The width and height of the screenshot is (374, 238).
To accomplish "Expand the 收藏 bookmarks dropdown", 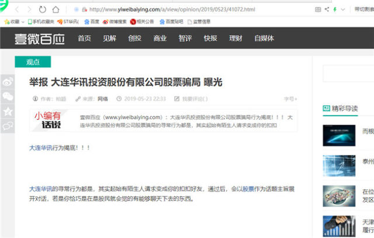I will pyautogui.click(x=23, y=22).
